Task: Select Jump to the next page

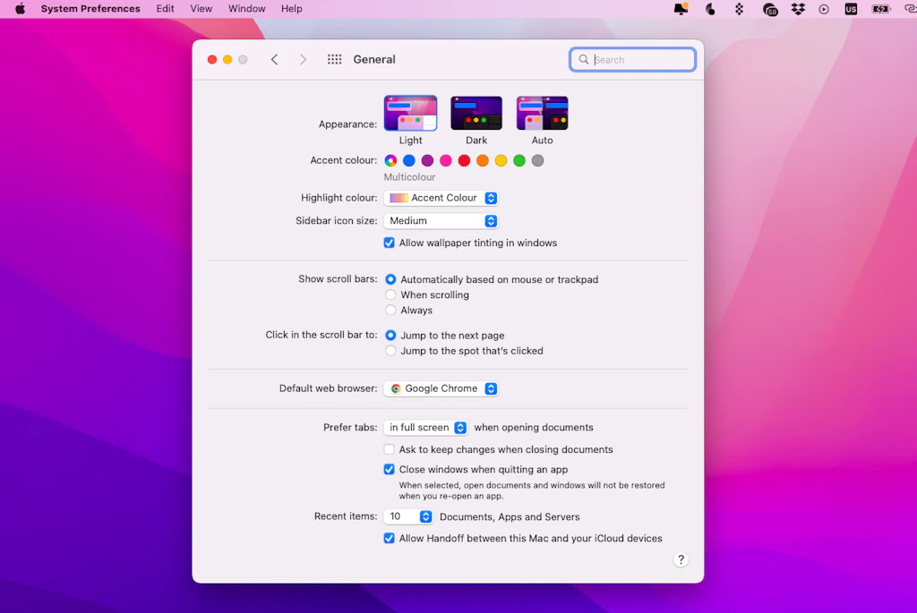Action: (390, 336)
